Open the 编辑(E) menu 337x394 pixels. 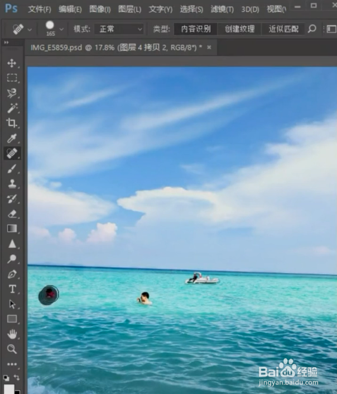click(x=70, y=10)
